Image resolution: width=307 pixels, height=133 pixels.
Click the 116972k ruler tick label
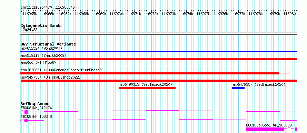tap(151, 14)
